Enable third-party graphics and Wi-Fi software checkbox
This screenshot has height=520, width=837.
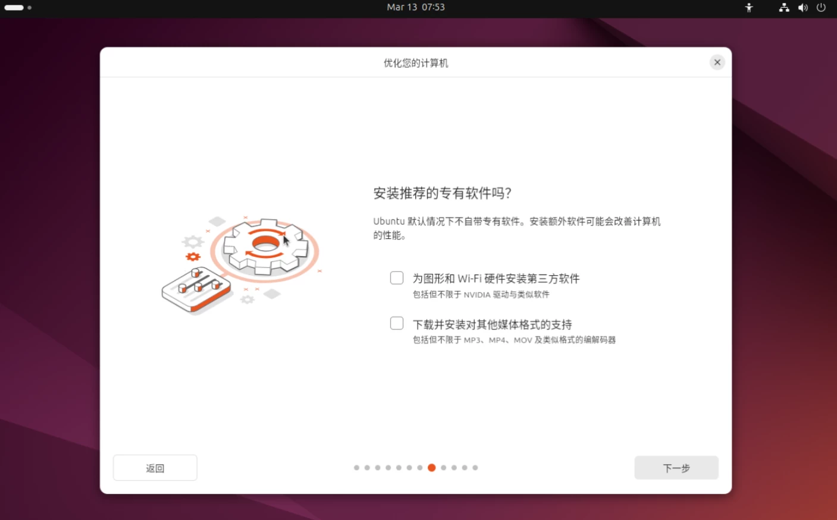click(397, 278)
